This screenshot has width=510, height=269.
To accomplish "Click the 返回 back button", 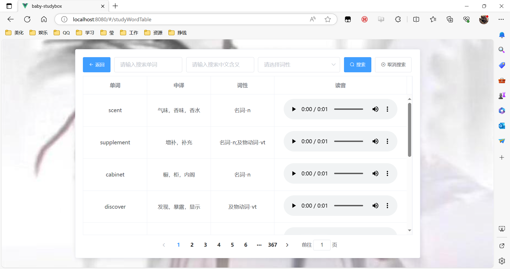I will pos(97,65).
